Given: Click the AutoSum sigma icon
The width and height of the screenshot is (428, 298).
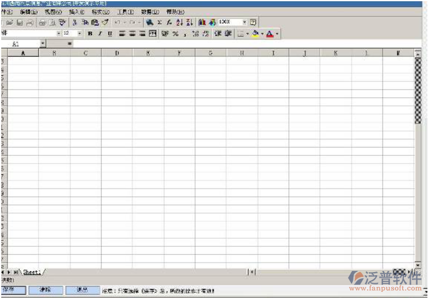Looking at the screenshot, I should [x=159, y=23].
